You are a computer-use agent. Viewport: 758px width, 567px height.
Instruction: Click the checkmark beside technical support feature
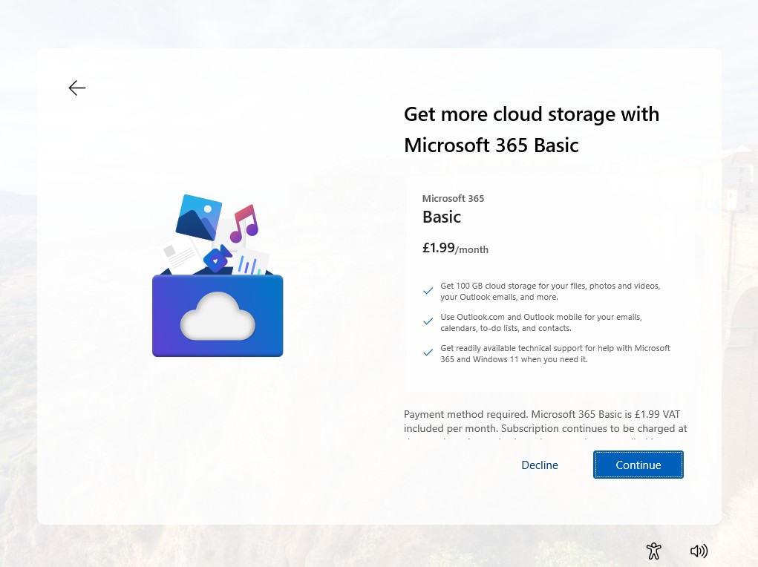[428, 353]
